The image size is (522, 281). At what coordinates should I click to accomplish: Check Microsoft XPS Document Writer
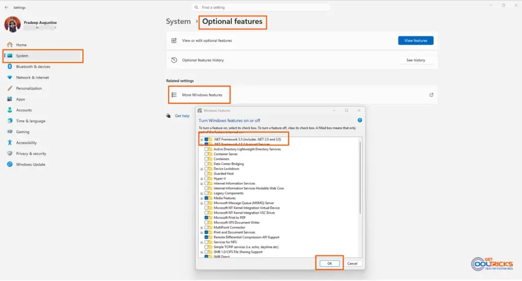point(206,222)
